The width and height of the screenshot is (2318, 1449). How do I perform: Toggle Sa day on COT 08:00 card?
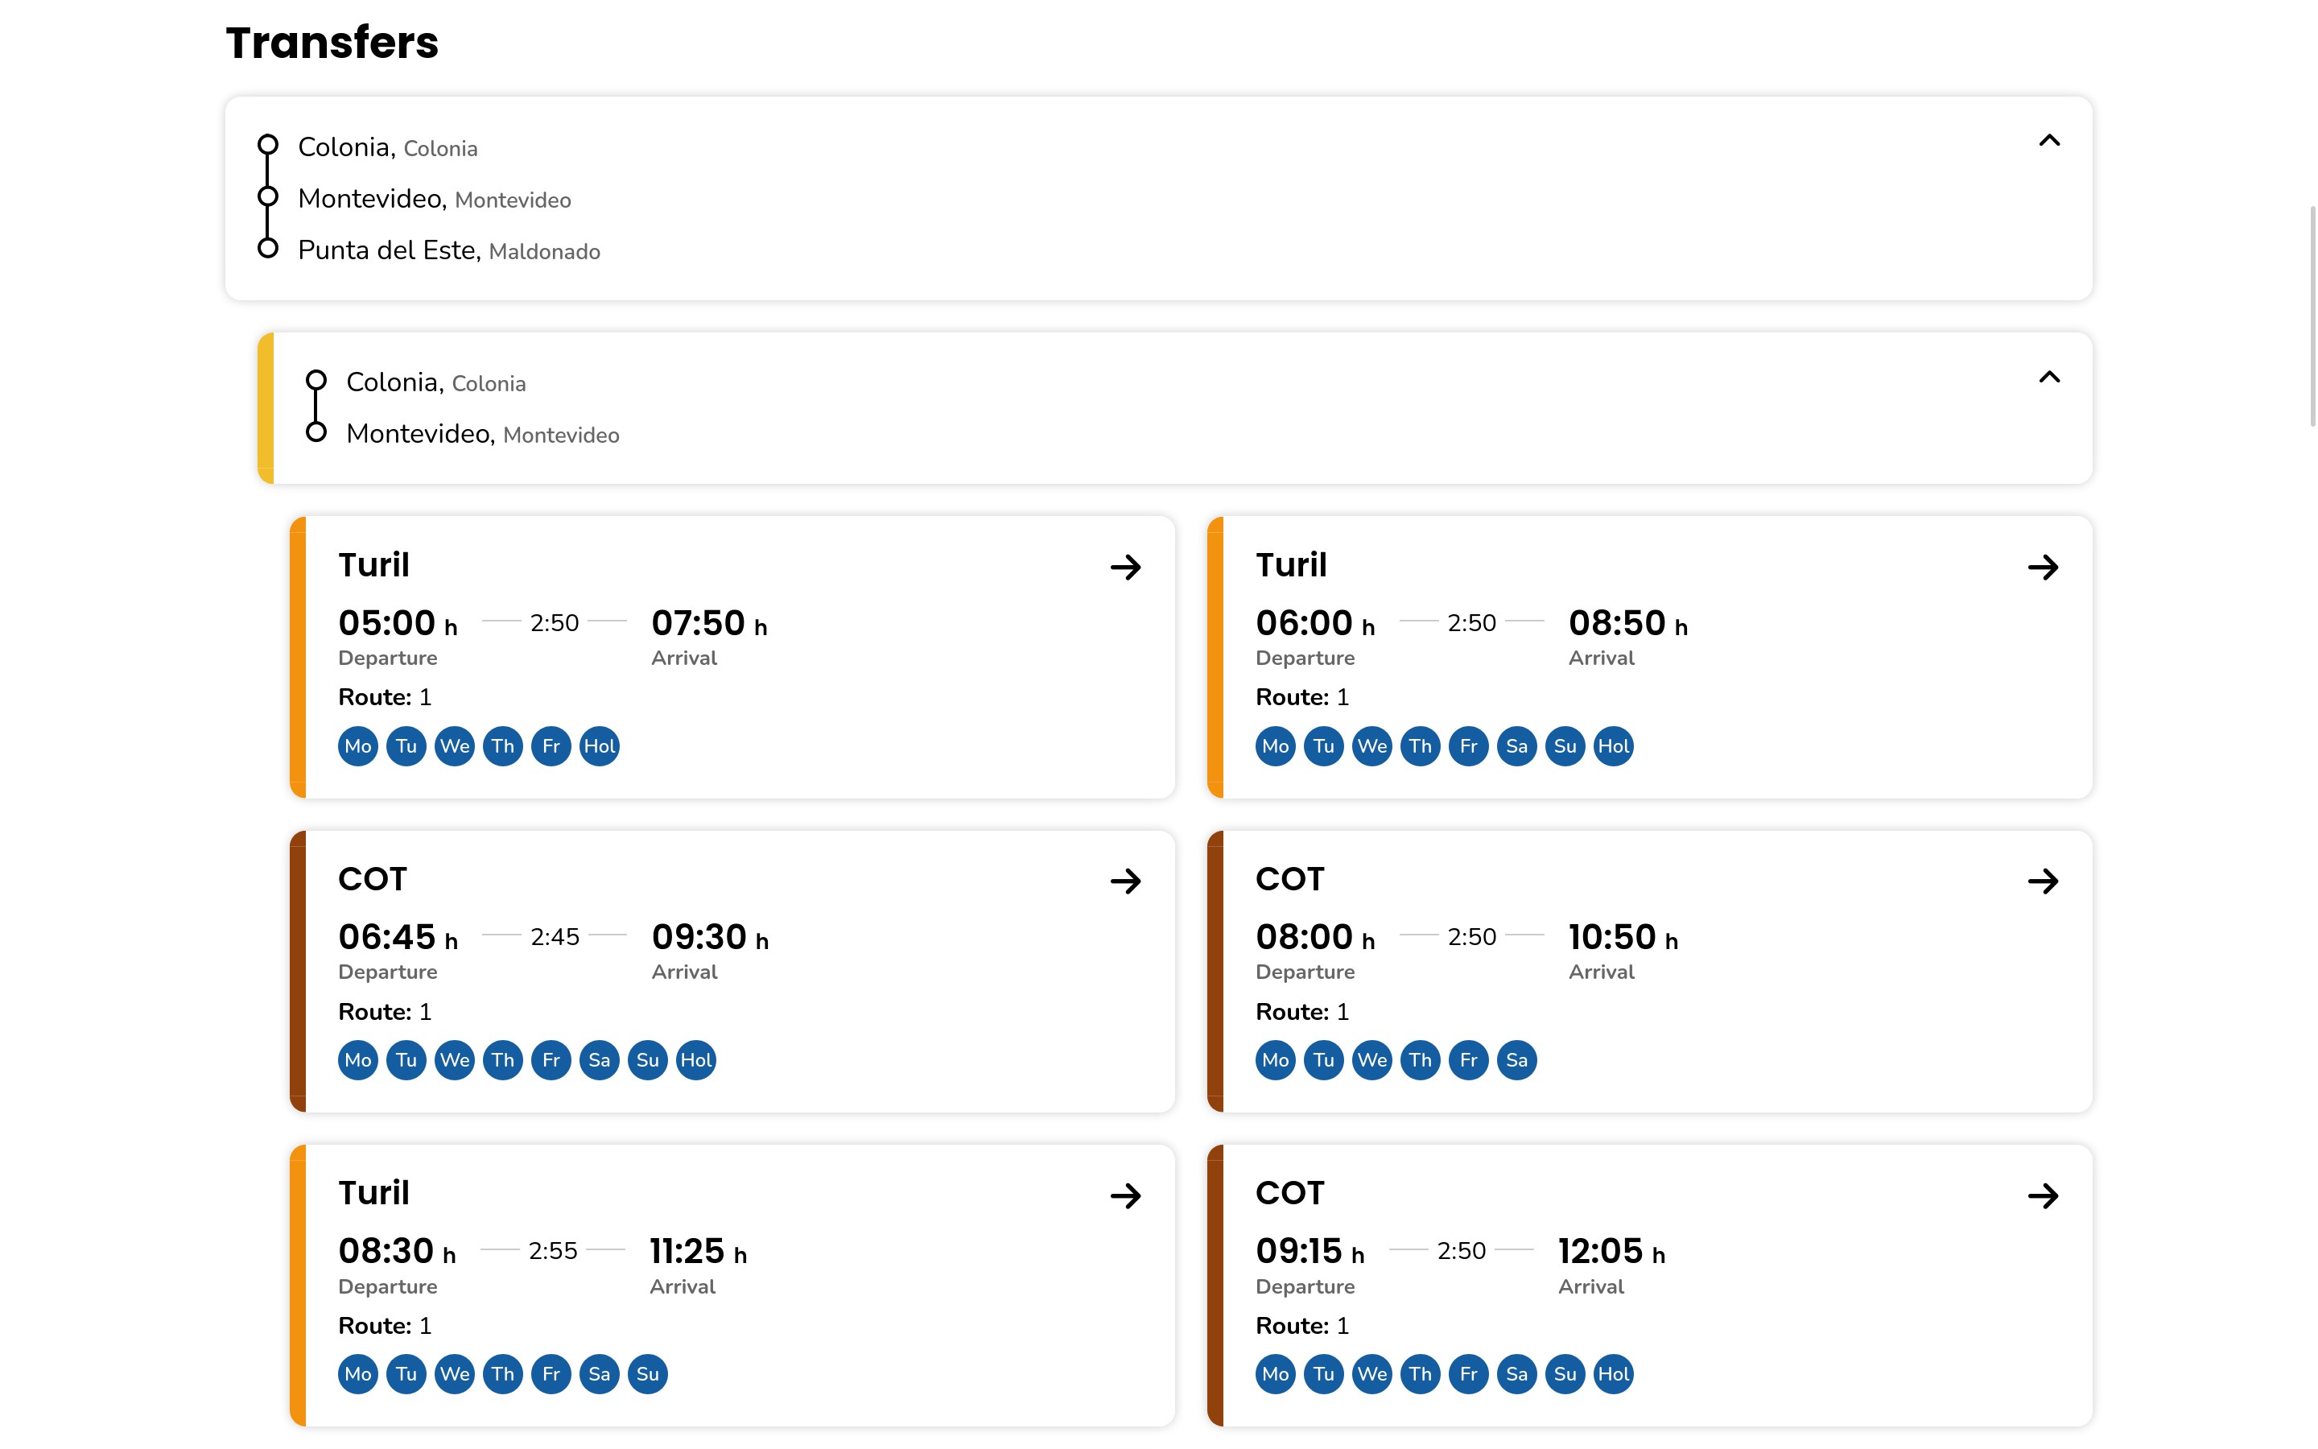pyautogui.click(x=1516, y=1060)
